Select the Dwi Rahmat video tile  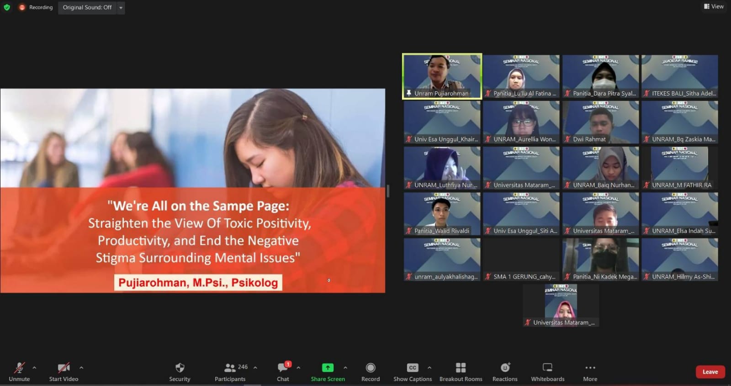pos(600,122)
